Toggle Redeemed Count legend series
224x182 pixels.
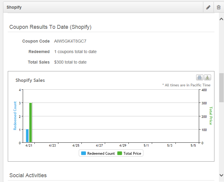coord(98,154)
